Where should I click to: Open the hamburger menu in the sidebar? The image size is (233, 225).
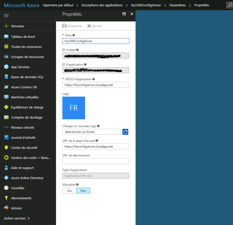6,15
